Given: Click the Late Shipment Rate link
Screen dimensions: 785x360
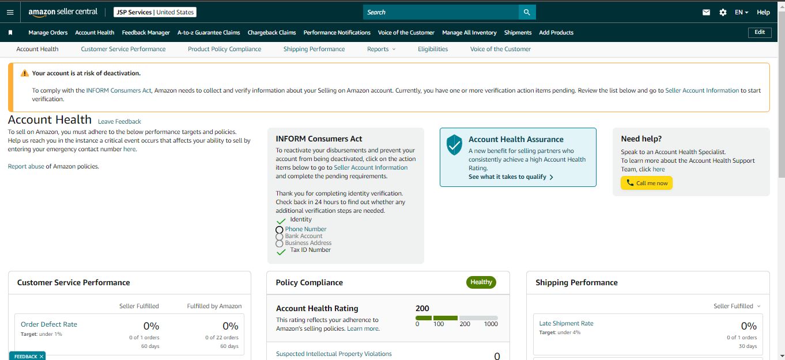Looking at the screenshot, I should tap(566, 323).
